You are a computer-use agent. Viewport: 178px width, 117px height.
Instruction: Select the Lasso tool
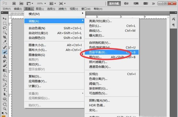tap(4, 28)
